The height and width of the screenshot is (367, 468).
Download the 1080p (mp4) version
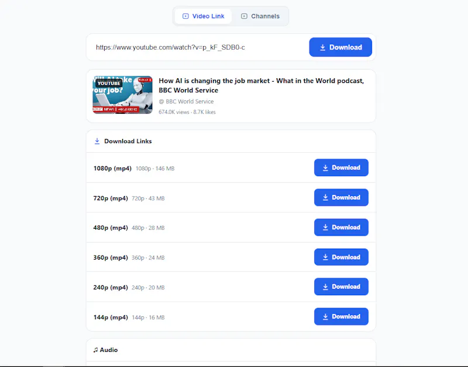(x=341, y=167)
